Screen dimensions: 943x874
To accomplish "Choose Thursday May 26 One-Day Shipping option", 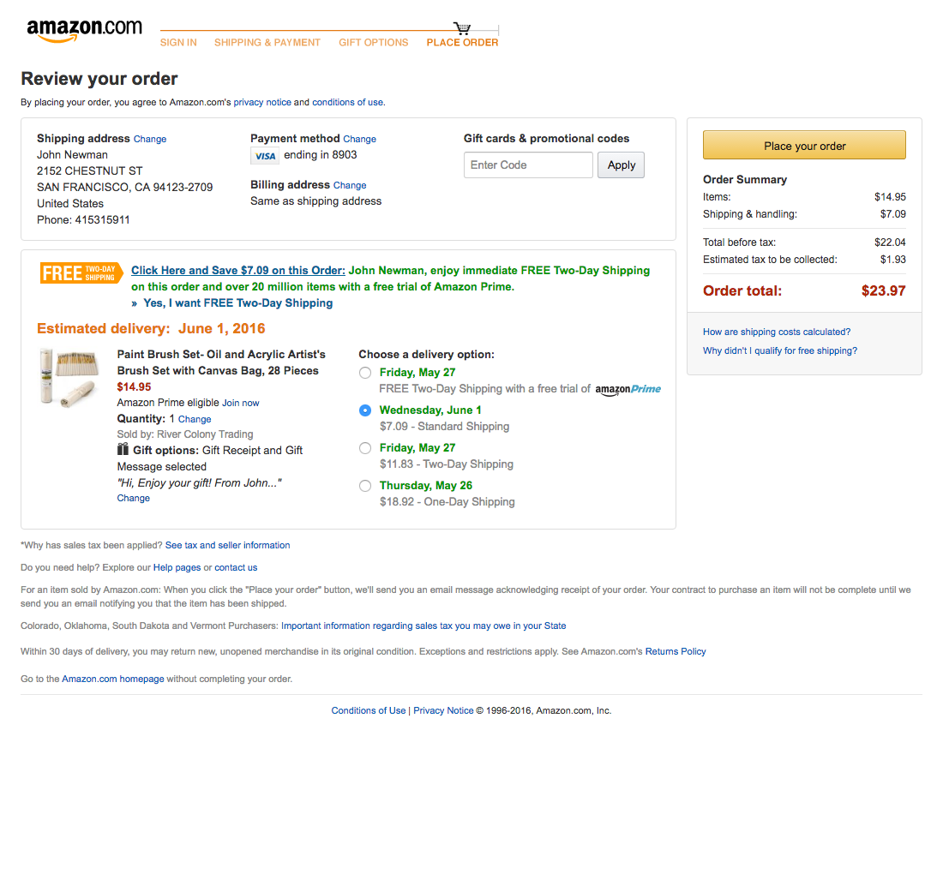I will [x=365, y=485].
